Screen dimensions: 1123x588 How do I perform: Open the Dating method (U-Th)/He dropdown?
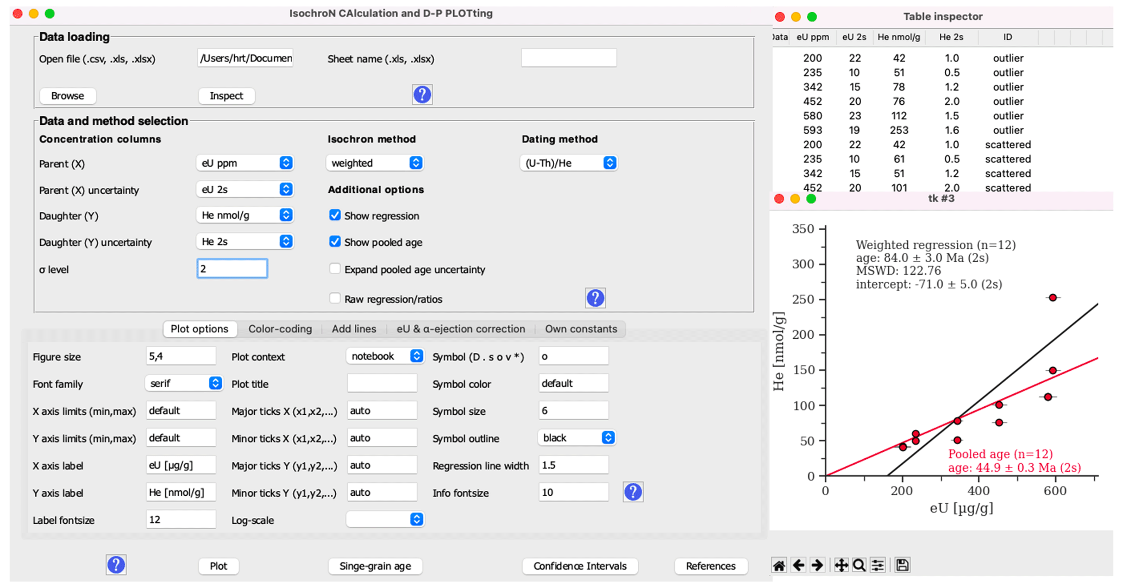(568, 163)
